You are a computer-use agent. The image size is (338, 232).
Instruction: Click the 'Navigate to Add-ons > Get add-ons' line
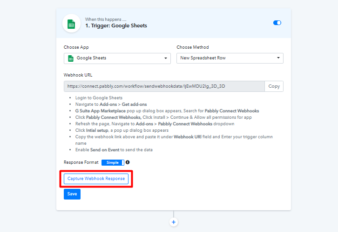click(x=111, y=104)
